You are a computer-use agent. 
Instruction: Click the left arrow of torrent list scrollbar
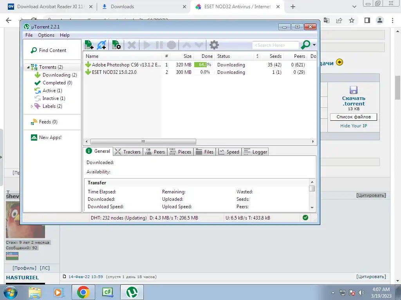click(x=87, y=141)
